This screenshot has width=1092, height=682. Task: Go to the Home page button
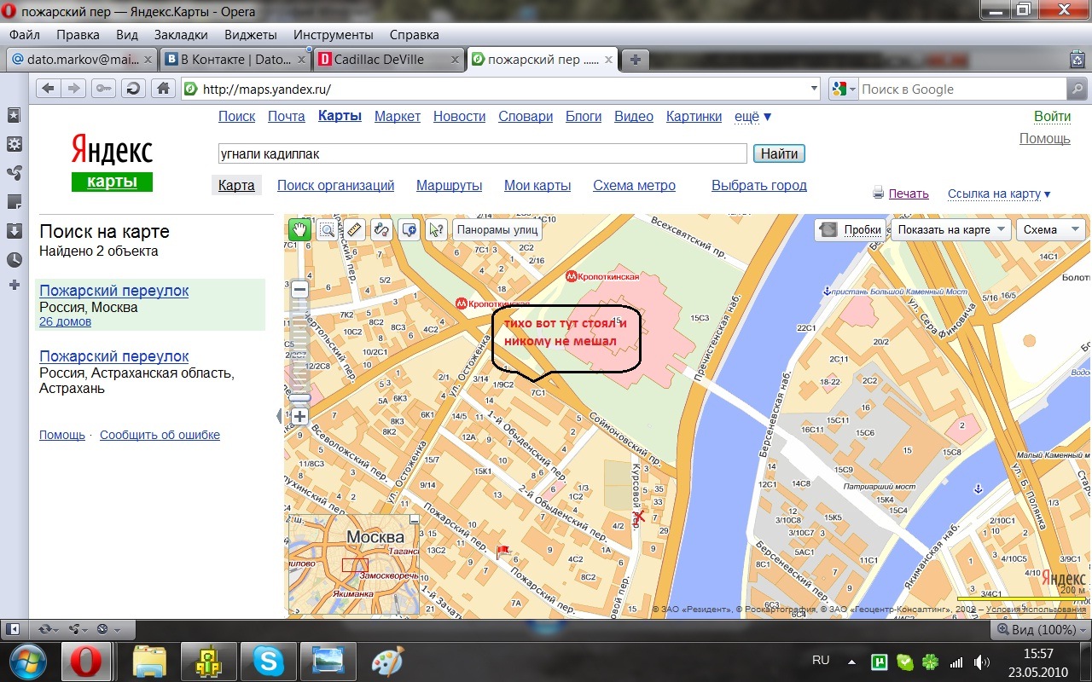coord(163,89)
